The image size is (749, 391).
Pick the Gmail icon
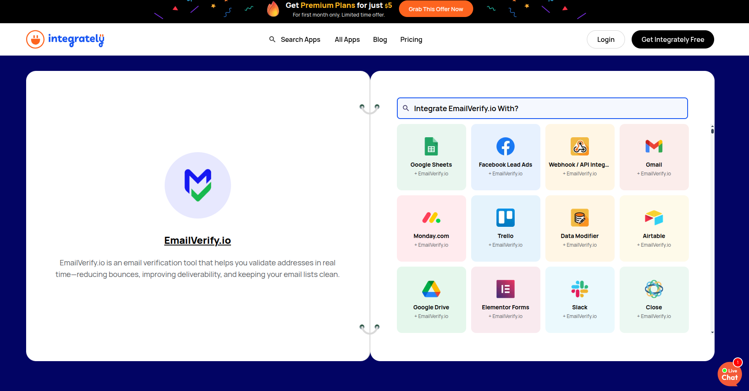point(654,146)
